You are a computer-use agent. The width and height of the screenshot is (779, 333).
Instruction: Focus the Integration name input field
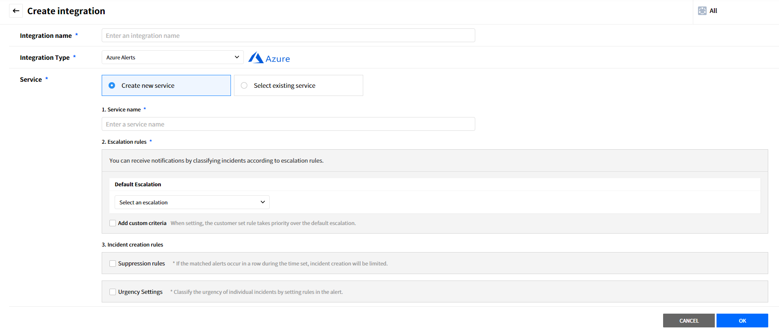[x=288, y=36]
